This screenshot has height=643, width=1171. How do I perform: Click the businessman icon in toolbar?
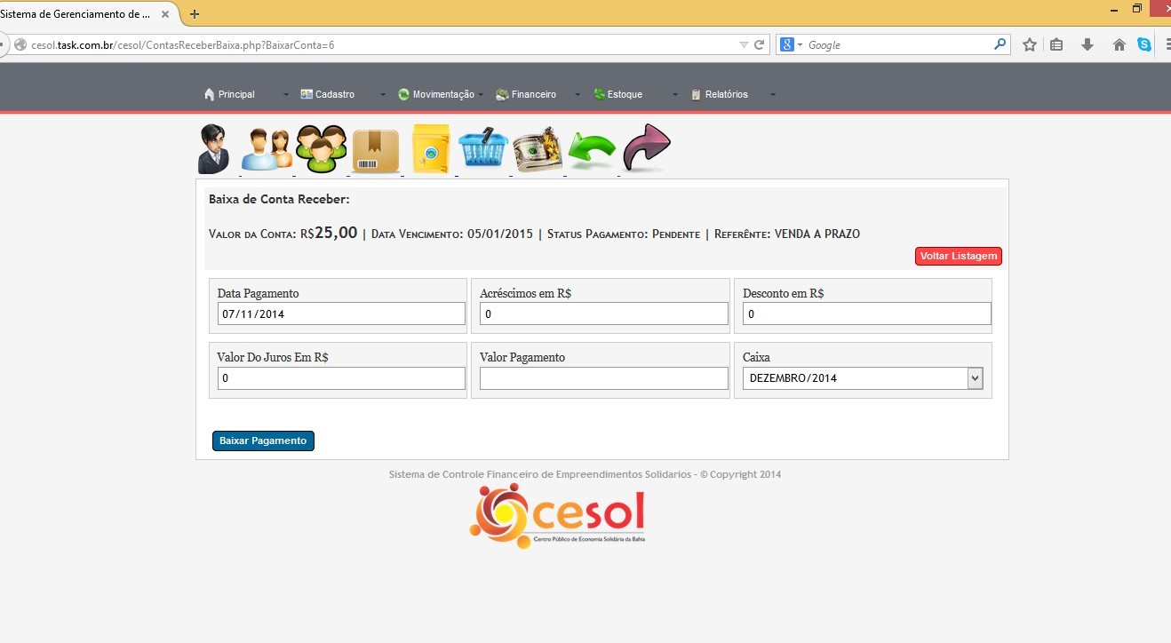pos(214,148)
